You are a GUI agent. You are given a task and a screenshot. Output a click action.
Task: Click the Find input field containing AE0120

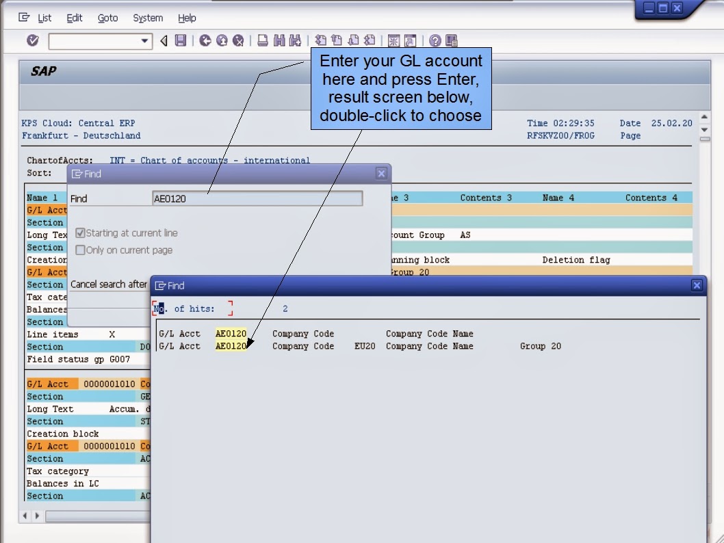[257, 198]
